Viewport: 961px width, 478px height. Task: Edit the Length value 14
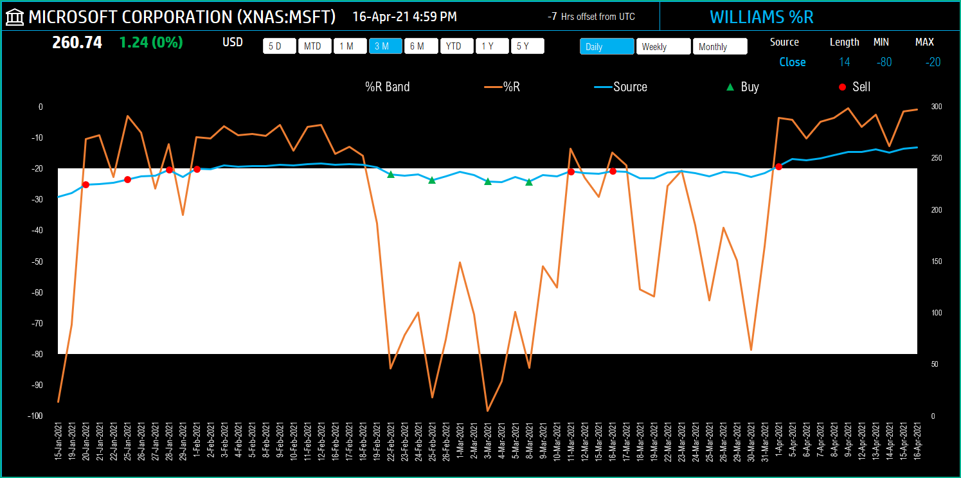844,62
